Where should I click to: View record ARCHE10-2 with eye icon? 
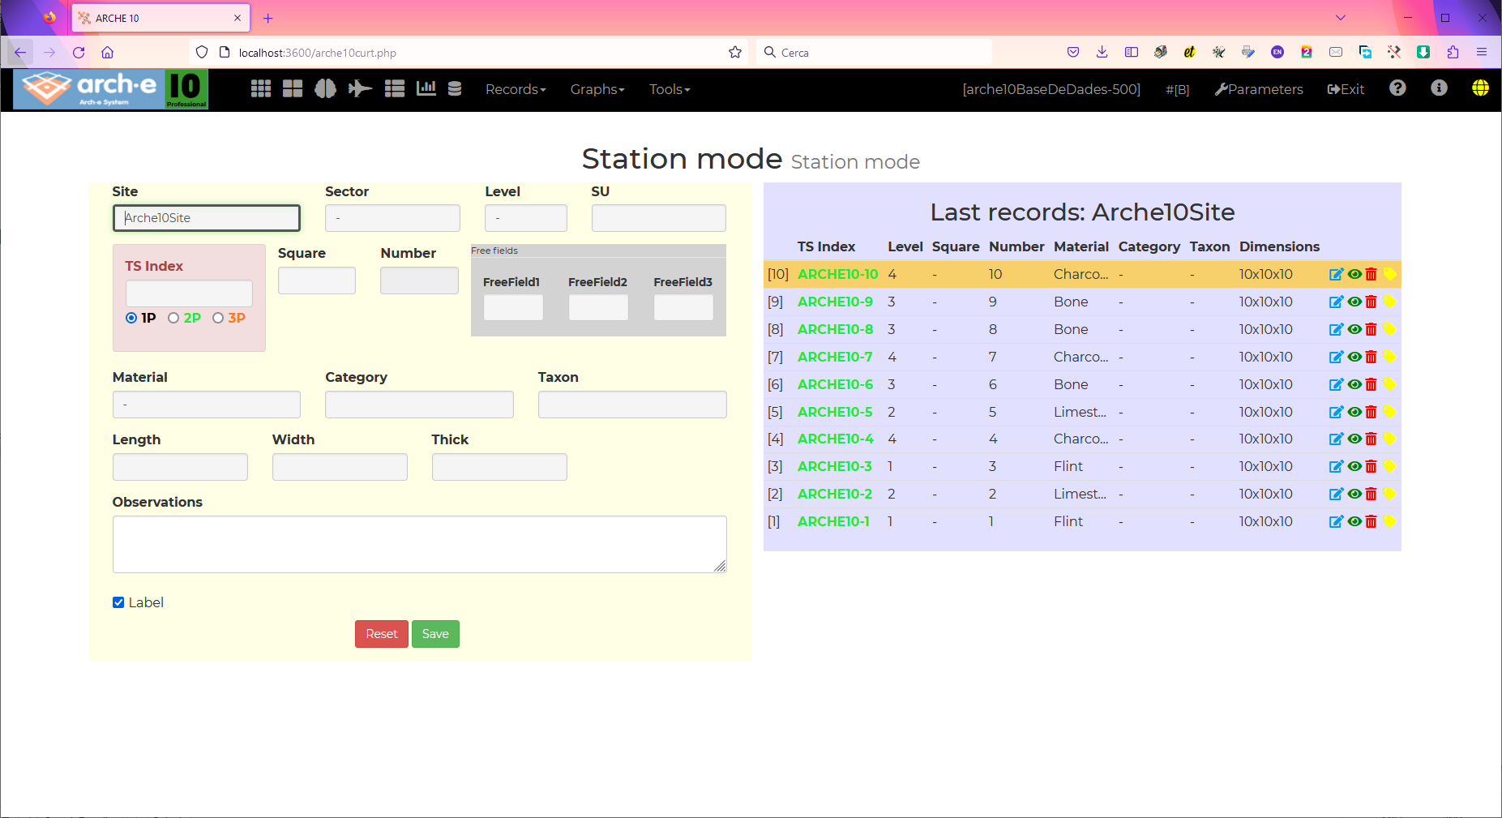[1354, 494]
